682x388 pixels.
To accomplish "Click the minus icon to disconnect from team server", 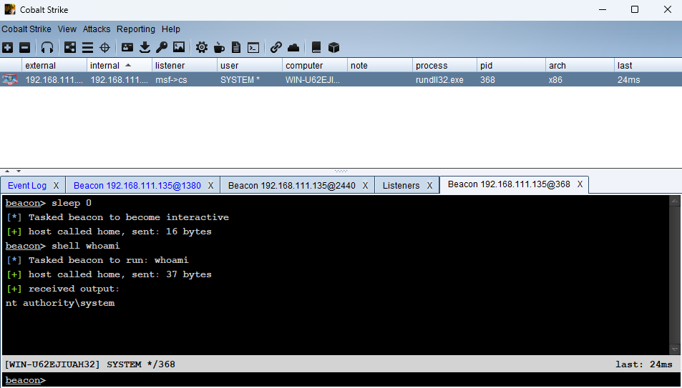I will [x=25, y=47].
